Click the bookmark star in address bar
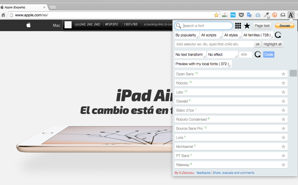 pos(216,15)
